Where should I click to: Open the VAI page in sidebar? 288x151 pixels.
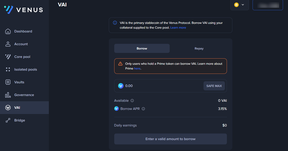tap(17, 108)
